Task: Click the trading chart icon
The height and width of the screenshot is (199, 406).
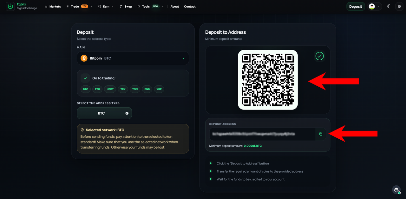Action: click(85, 78)
